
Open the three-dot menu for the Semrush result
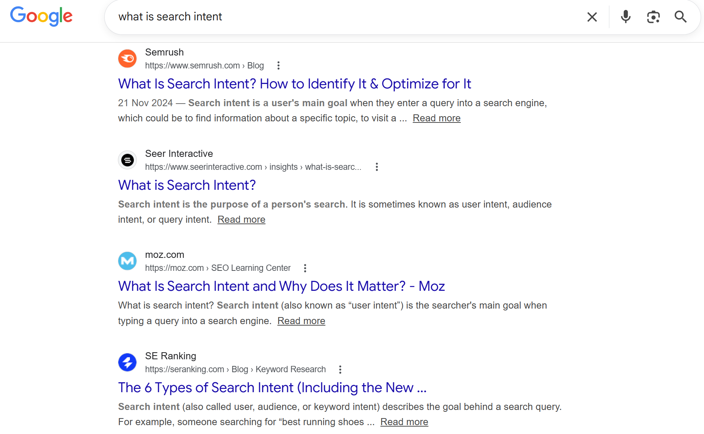coord(278,65)
